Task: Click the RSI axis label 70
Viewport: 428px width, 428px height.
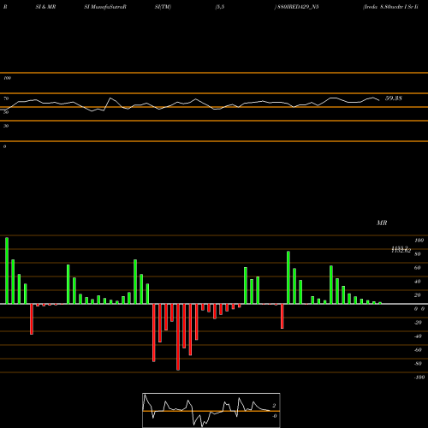Action: (6, 98)
